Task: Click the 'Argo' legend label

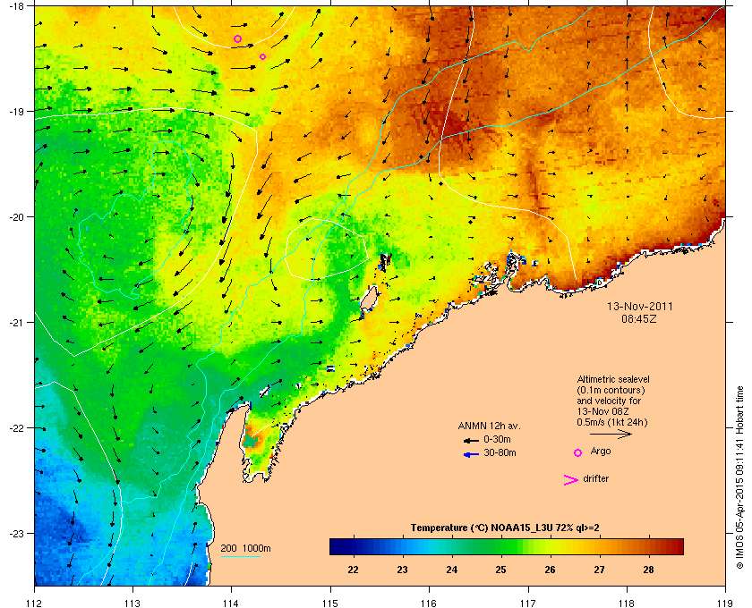Action: tap(601, 452)
